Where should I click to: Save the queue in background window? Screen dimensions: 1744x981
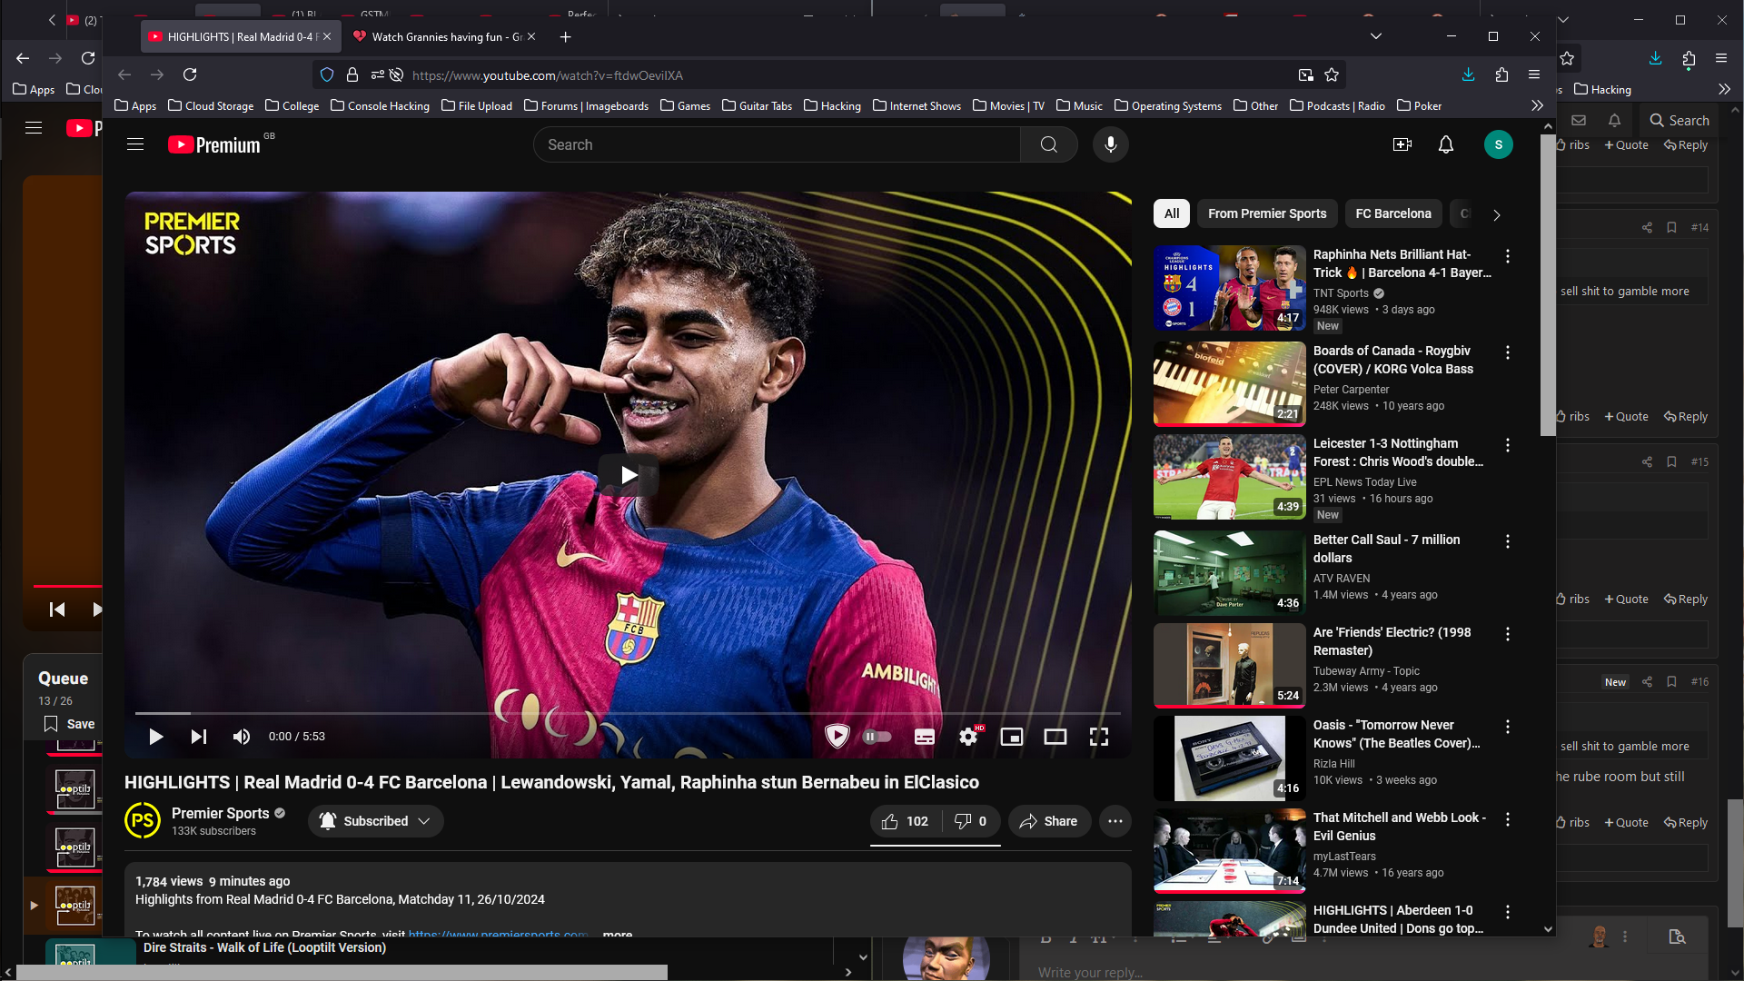click(70, 724)
